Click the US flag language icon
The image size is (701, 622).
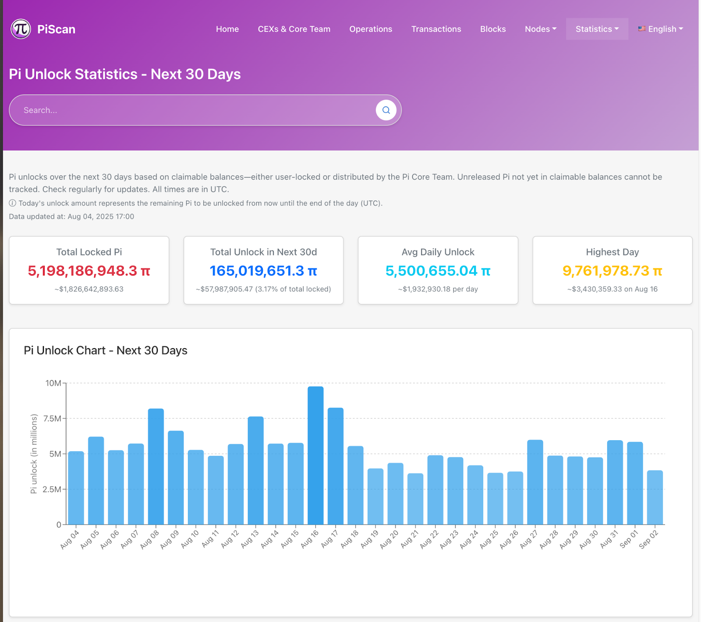point(642,29)
